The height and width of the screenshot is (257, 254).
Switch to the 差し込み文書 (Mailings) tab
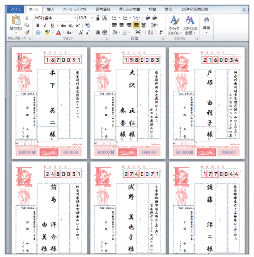point(130,10)
